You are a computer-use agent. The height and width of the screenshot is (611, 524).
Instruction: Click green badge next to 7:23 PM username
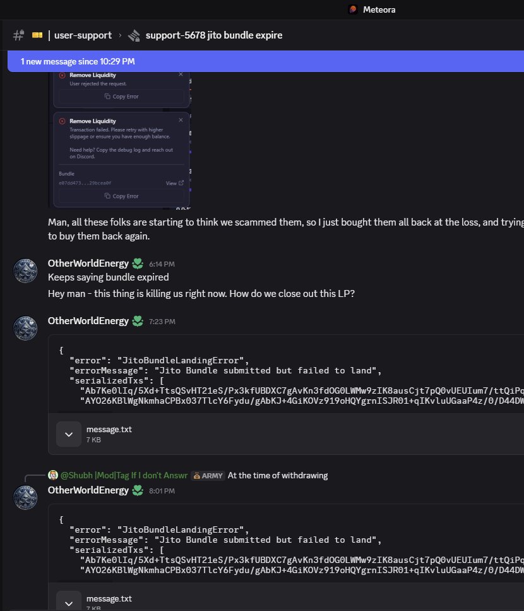tap(138, 321)
